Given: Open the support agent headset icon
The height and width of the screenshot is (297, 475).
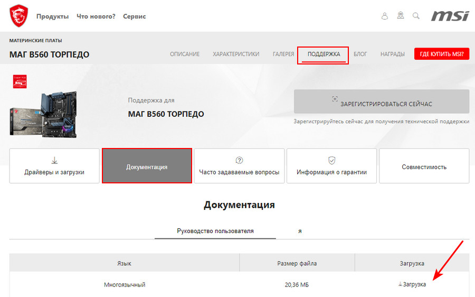Looking at the screenshot, I should click(401, 15).
